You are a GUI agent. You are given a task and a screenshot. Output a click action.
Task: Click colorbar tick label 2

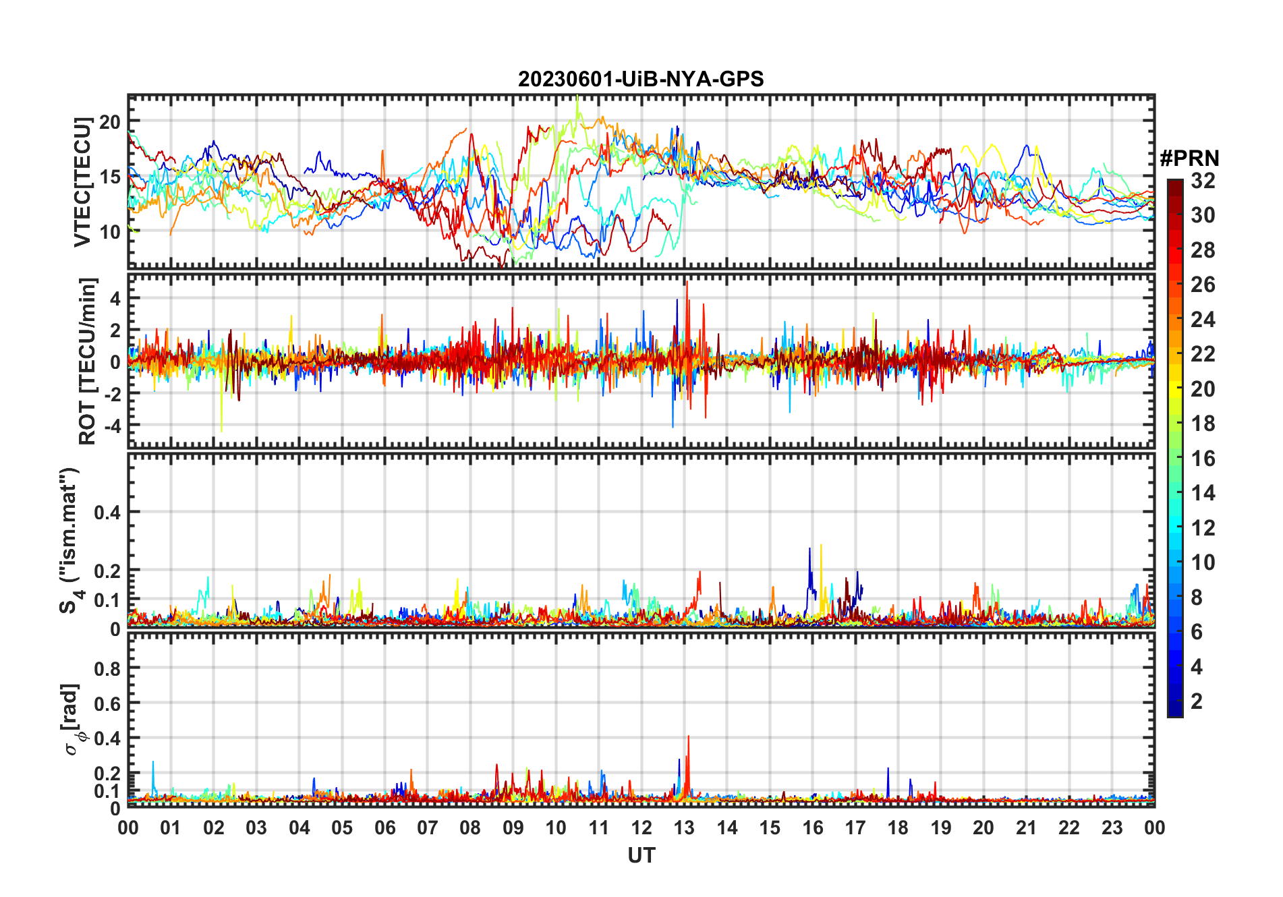tap(1197, 701)
